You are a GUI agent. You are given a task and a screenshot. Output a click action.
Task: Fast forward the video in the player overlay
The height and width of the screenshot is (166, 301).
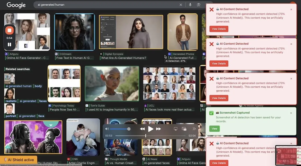click(158, 129)
